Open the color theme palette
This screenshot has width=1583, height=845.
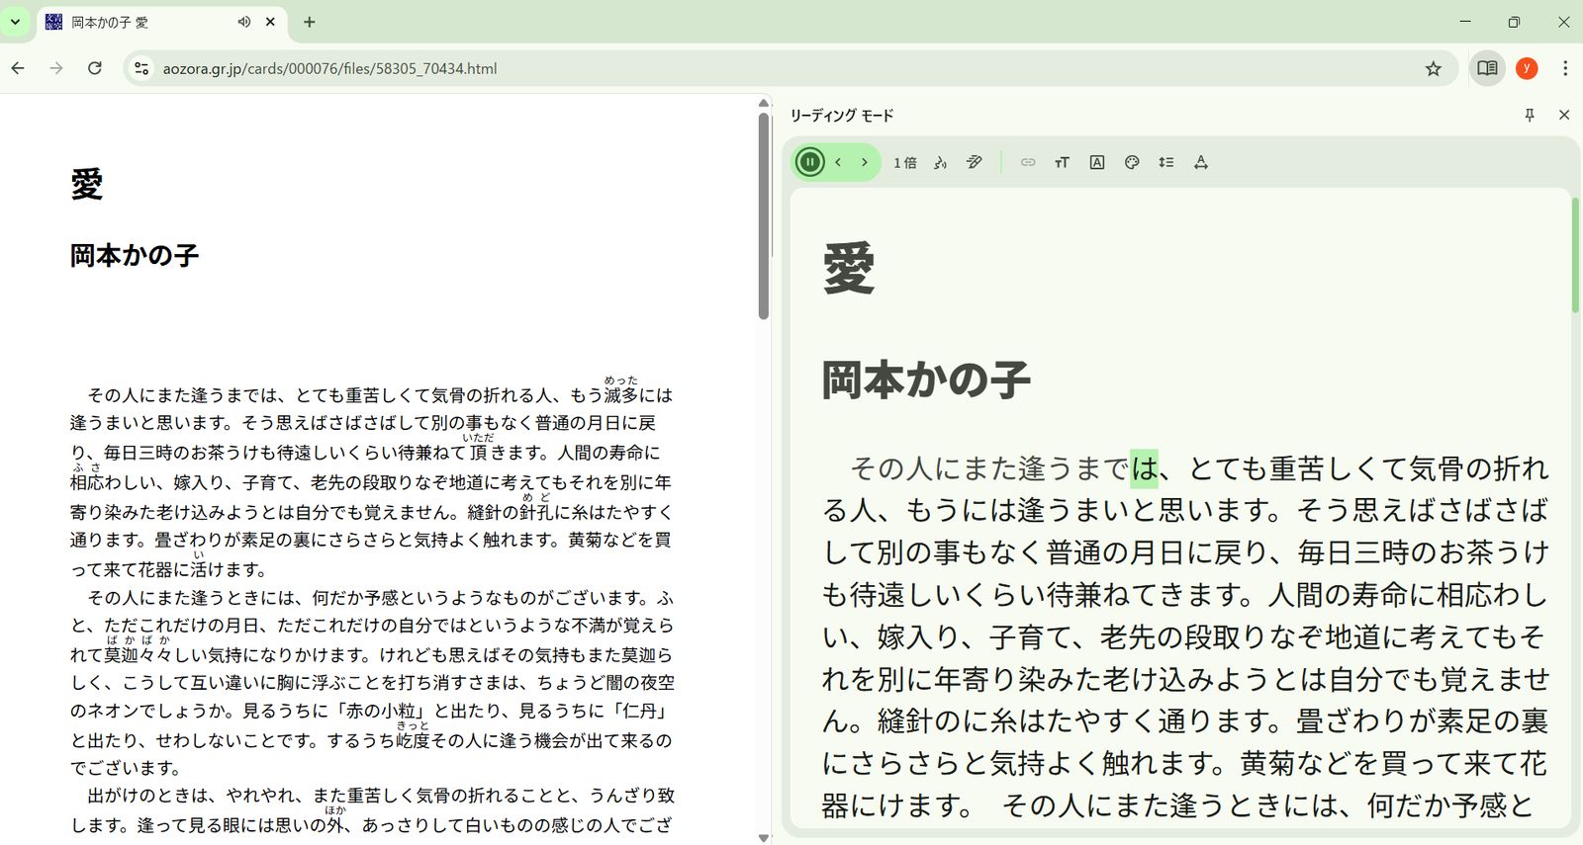1132,162
